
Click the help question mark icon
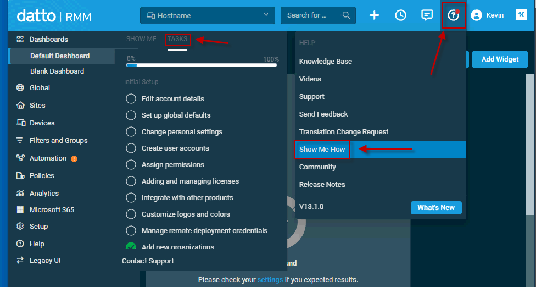[454, 15]
